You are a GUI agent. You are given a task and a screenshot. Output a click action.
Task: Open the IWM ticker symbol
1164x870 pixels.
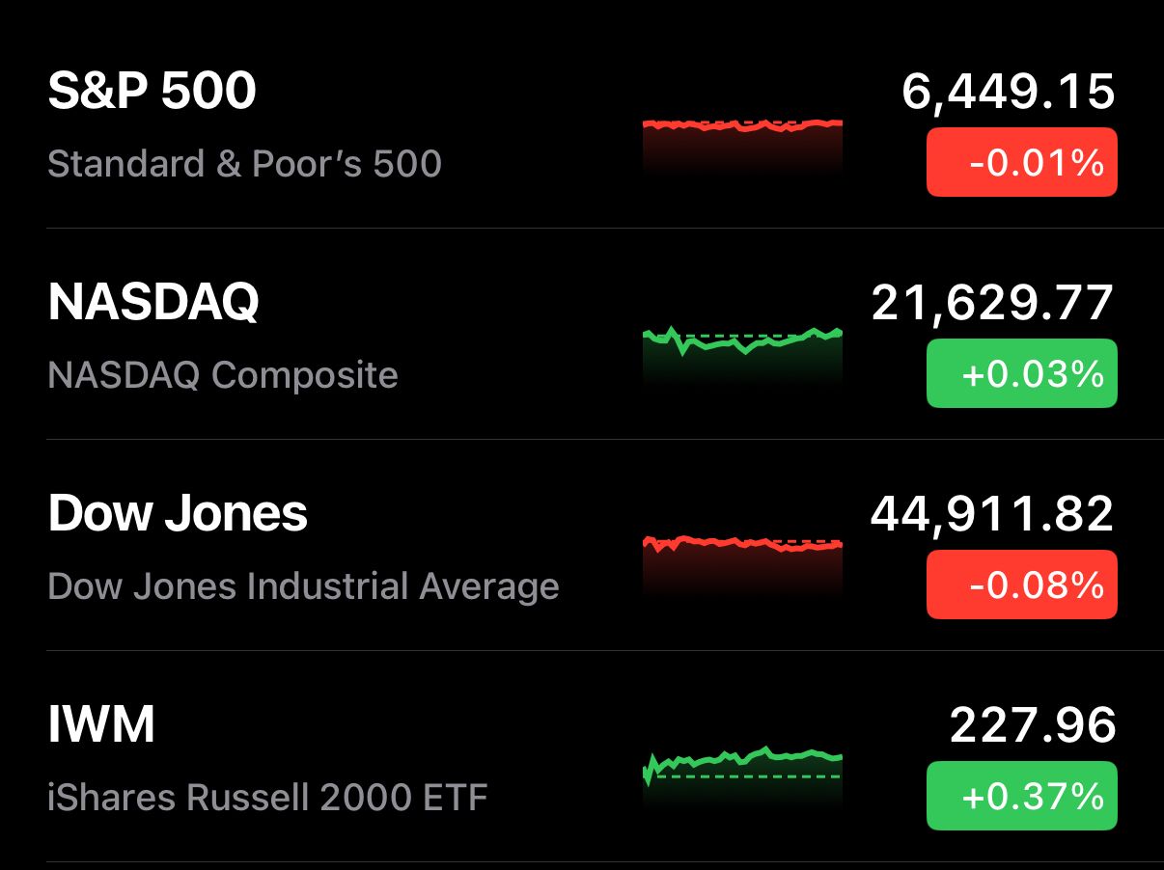click(x=101, y=725)
